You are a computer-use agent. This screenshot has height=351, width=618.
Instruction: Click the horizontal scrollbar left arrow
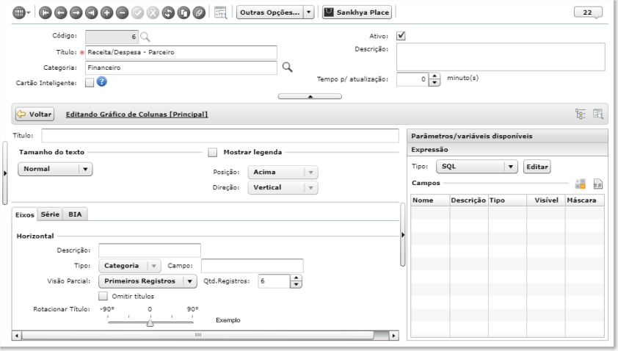coord(17,336)
